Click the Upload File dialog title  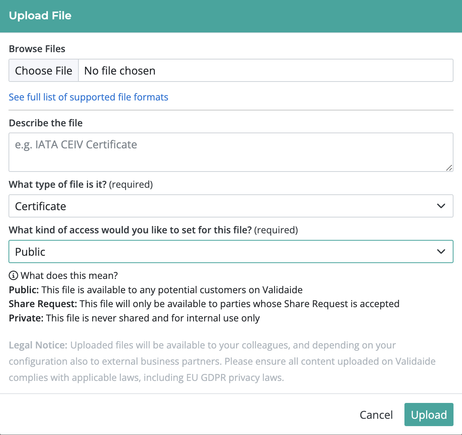[40, 15]
